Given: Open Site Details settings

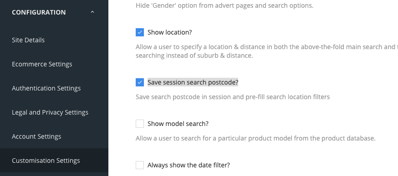Looking at the screenshot, I should (x=28, y=40).
